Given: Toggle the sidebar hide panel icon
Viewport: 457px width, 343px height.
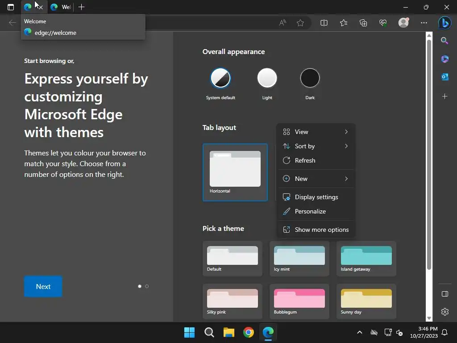Looking at the screenshot, I should 445,294.
